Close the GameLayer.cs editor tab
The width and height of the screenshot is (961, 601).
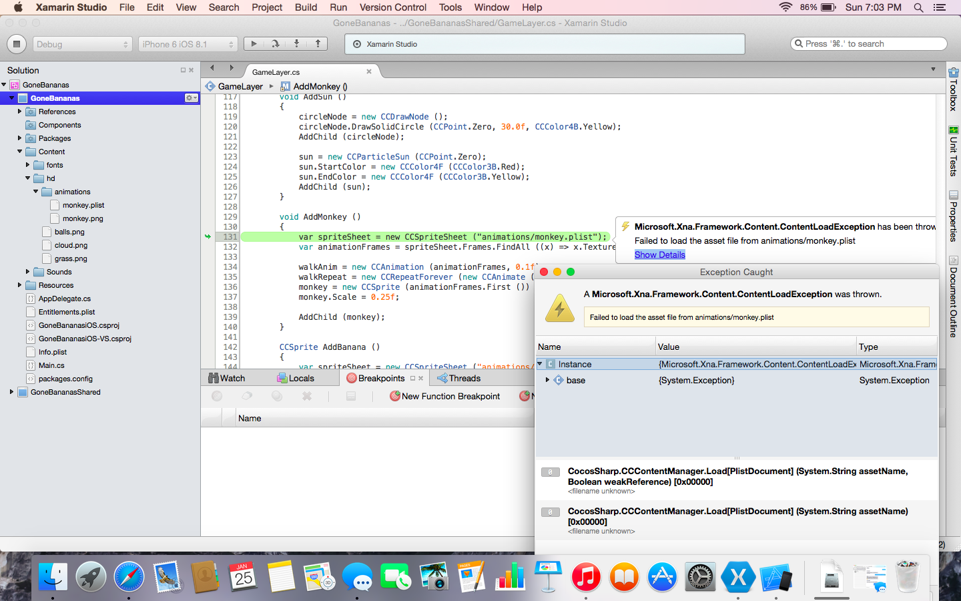[x=369, y=71]
